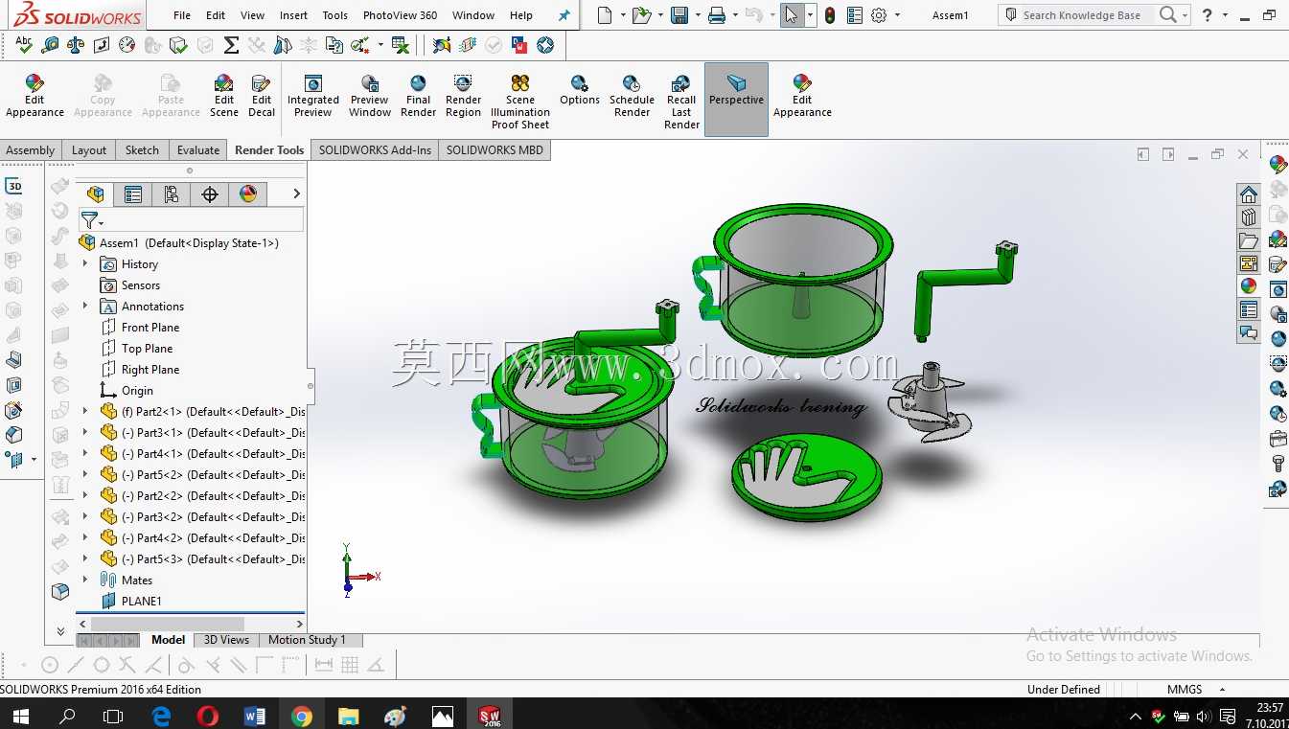
Task: Switch to the Evaluate tab
Action: pos(198,149)
